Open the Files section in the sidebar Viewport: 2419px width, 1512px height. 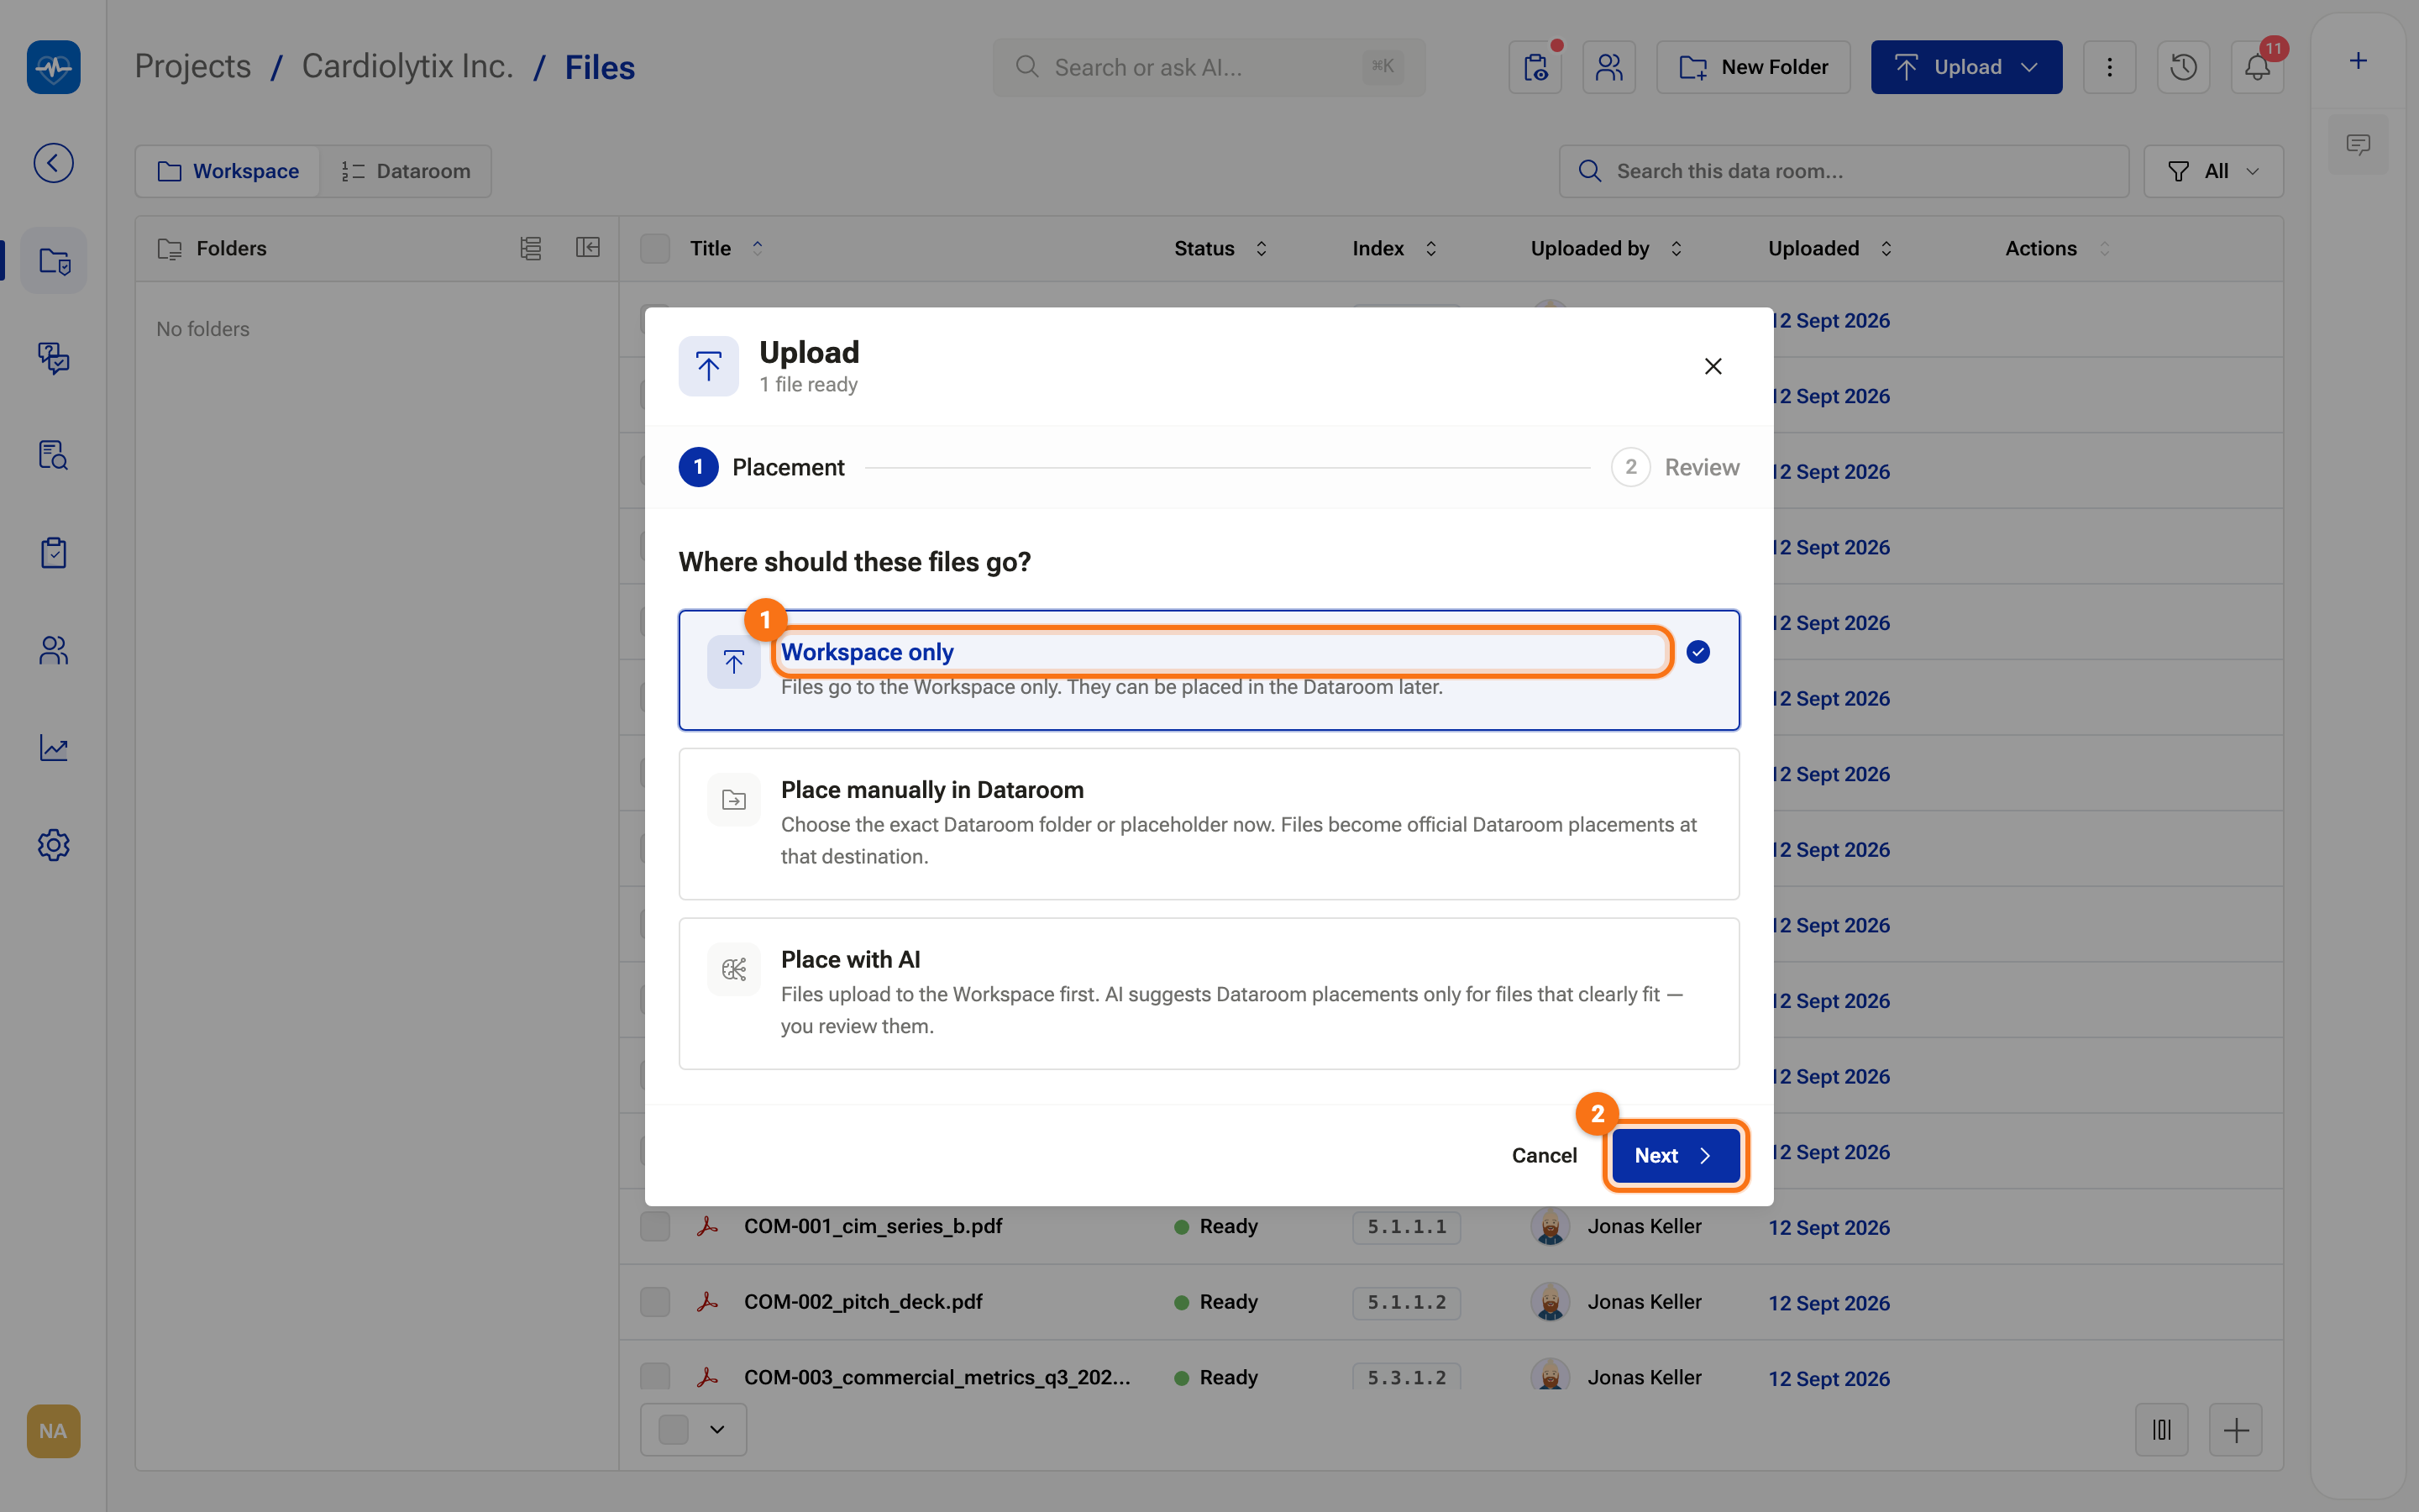click(x=53, y=261)
